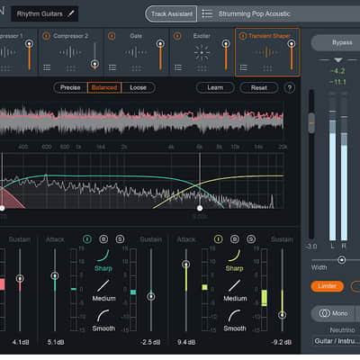Adjust yellow band Attack slider handle

(186, 265)
